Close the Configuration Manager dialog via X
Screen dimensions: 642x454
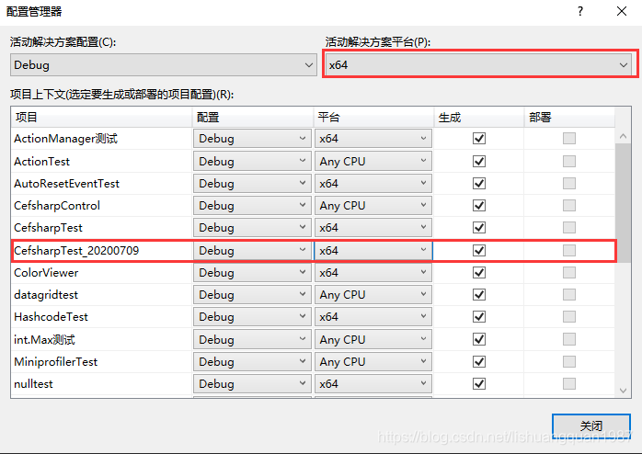622,11
